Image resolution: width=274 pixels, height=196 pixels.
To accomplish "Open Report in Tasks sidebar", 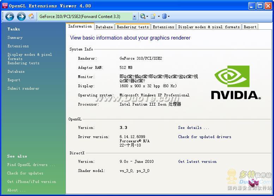I will click(x=14, y=80).
